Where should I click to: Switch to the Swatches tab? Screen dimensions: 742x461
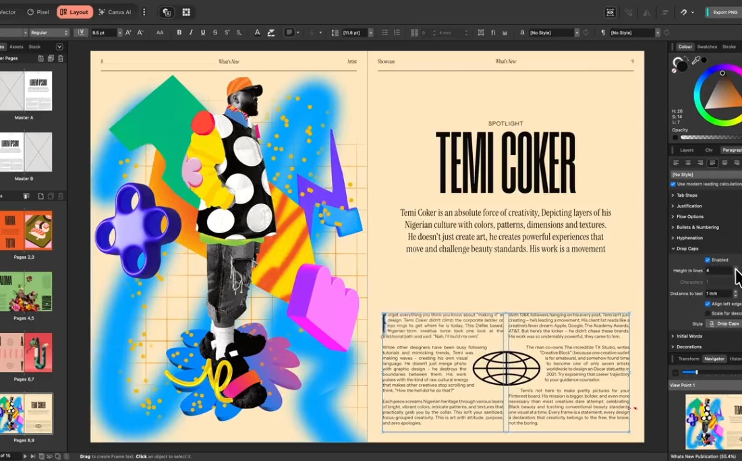707,47
